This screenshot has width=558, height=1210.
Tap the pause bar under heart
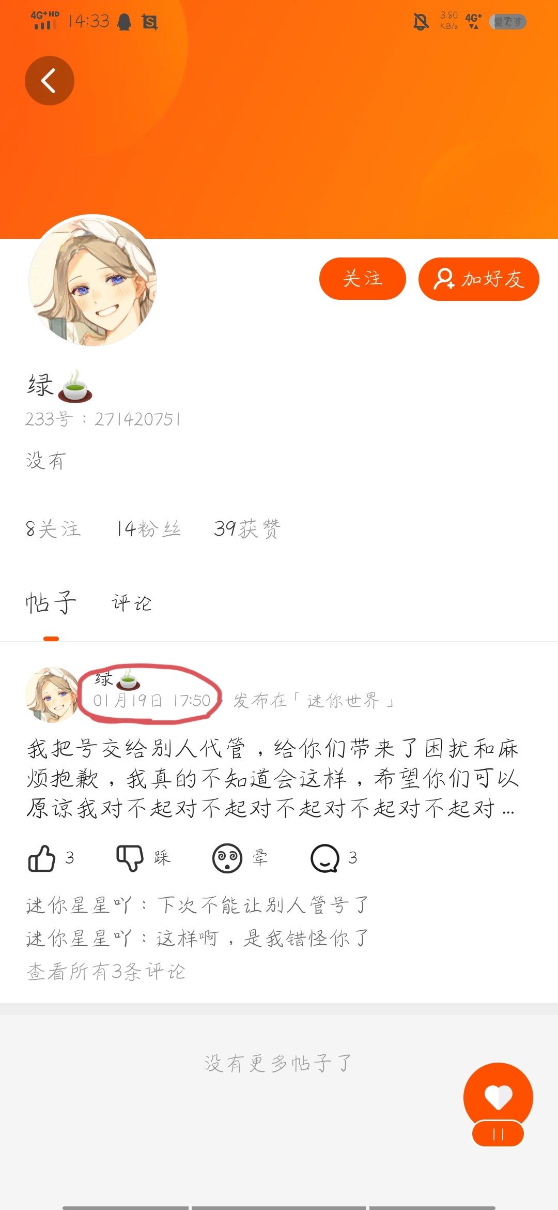tap(498, 1134)
